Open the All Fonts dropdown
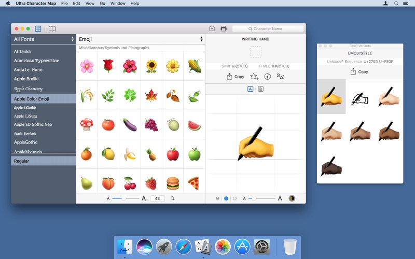The image size is (415, 259). click(44, 39)
